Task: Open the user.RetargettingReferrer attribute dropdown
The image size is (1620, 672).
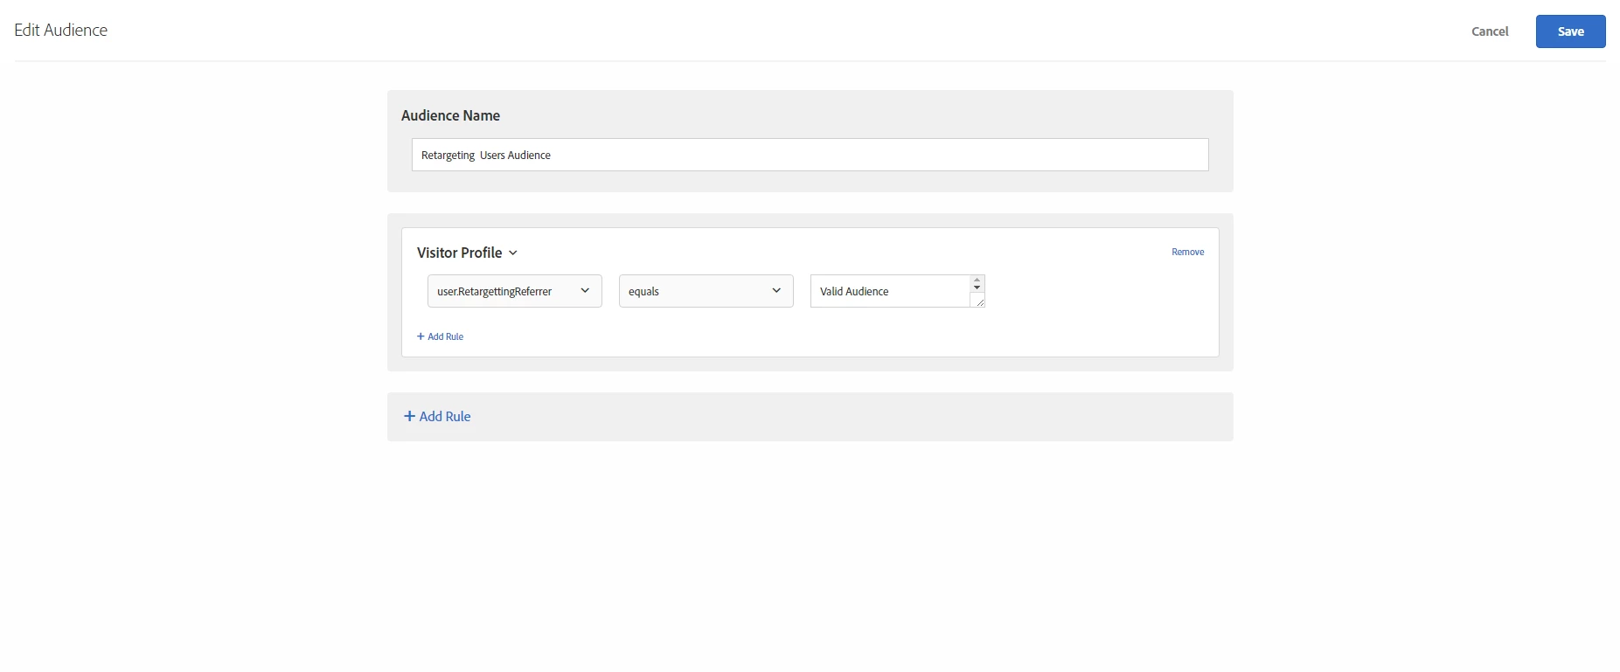Action: click(x=514, y=291)
